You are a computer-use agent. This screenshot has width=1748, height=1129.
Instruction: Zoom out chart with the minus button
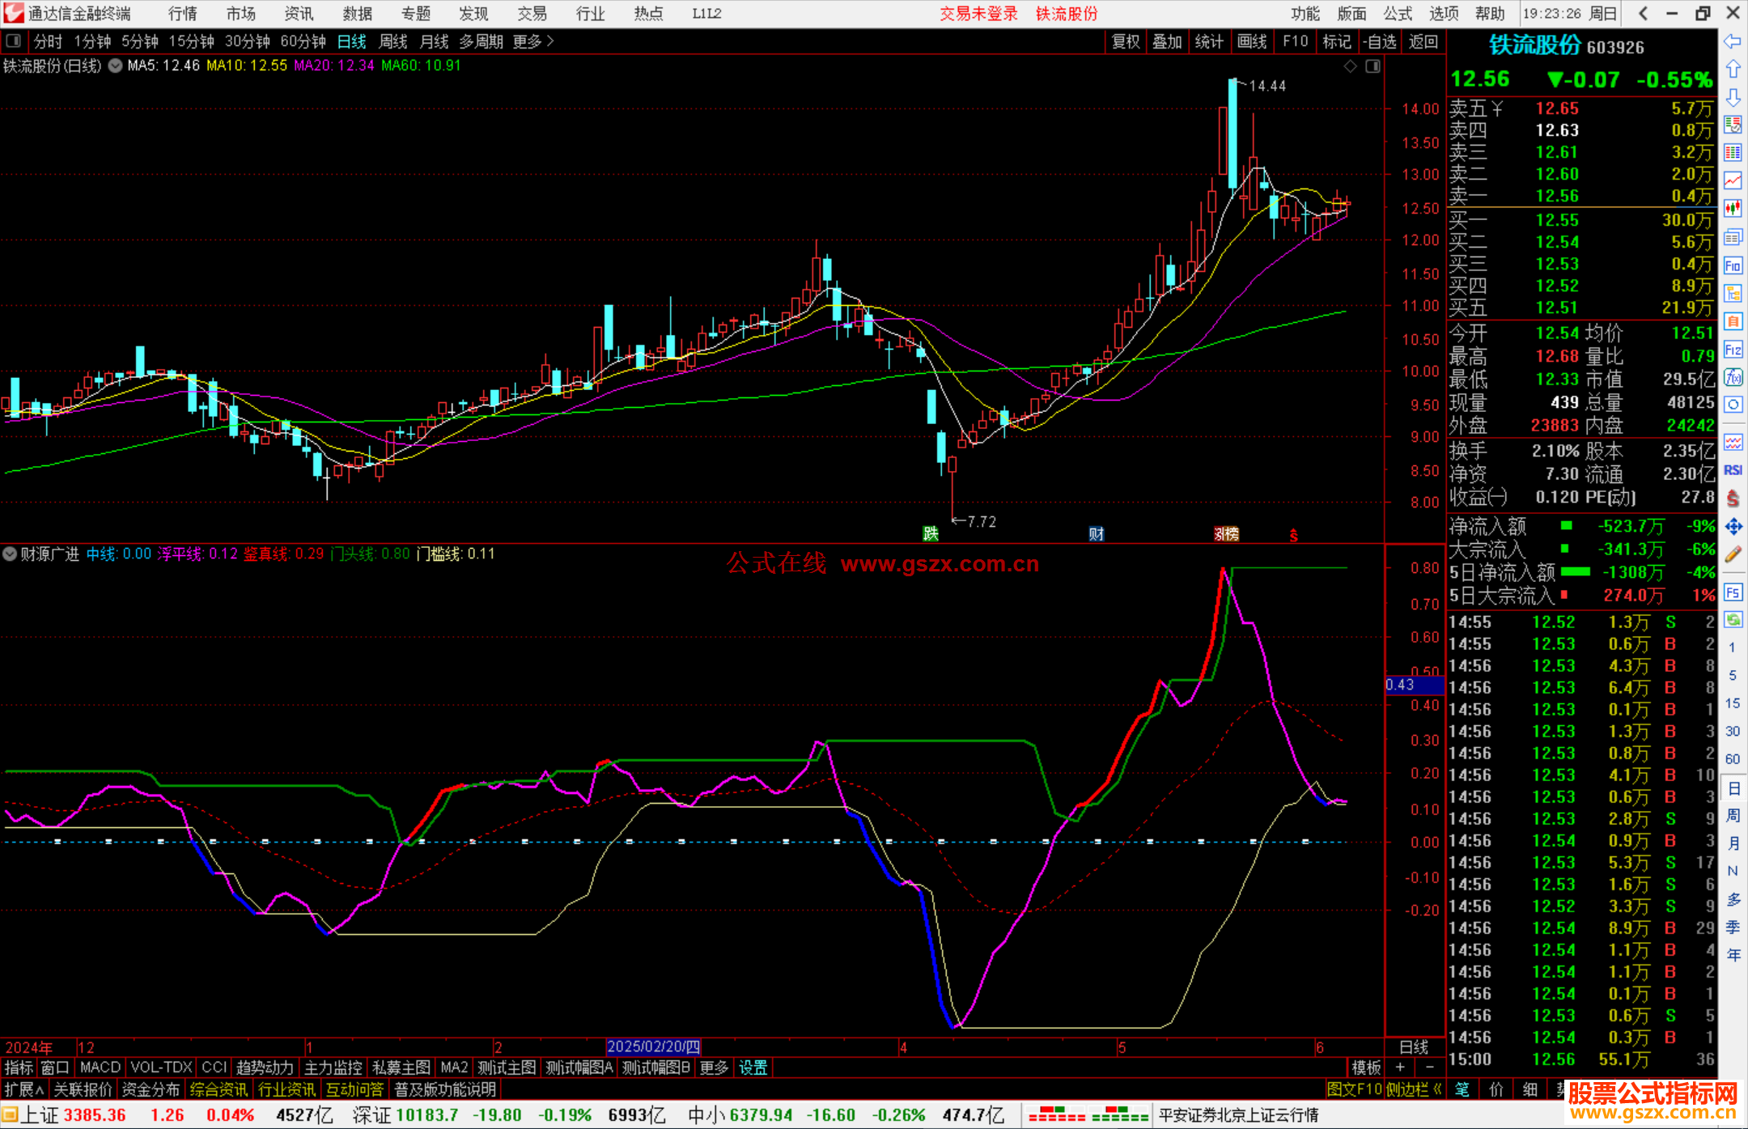pyautogui.click(x=1429, y=1067)
